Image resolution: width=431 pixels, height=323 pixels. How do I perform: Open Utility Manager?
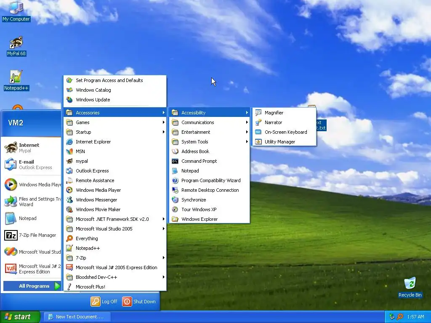pos(284,142)
